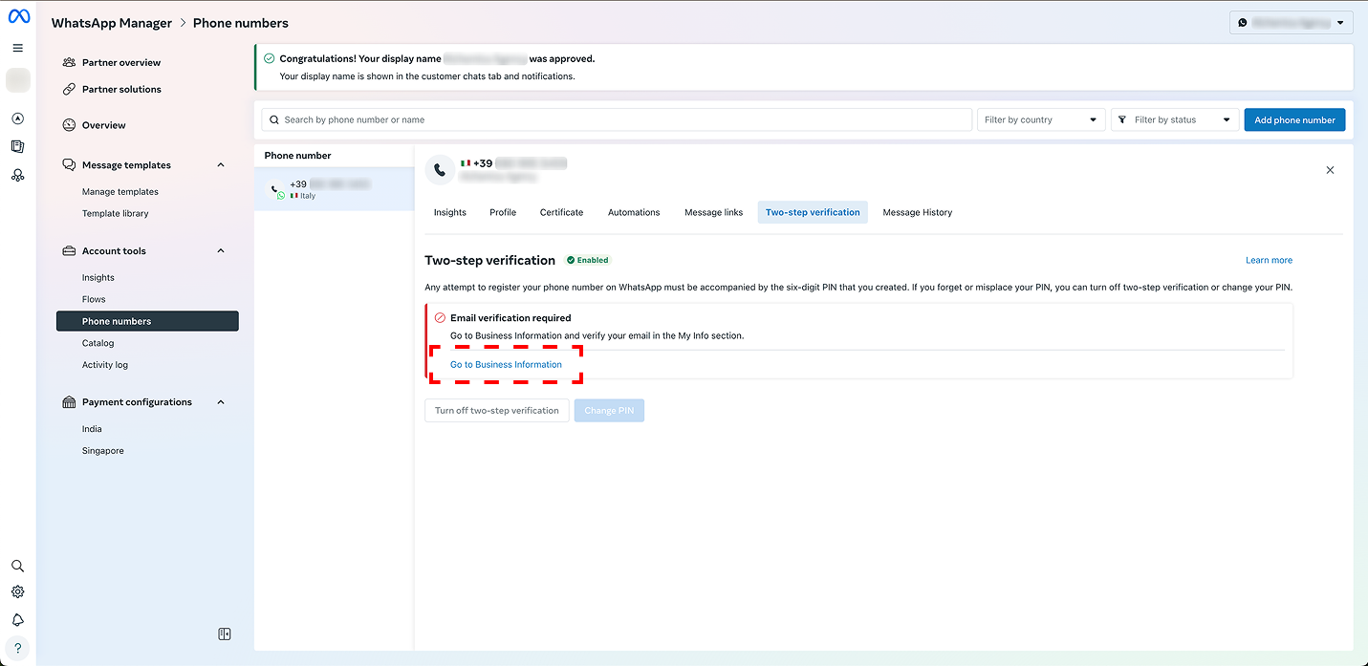Viewport: 1368px width, 666px height.
Task: Open Activity log in sidebar
Action: tap(105, 365)
